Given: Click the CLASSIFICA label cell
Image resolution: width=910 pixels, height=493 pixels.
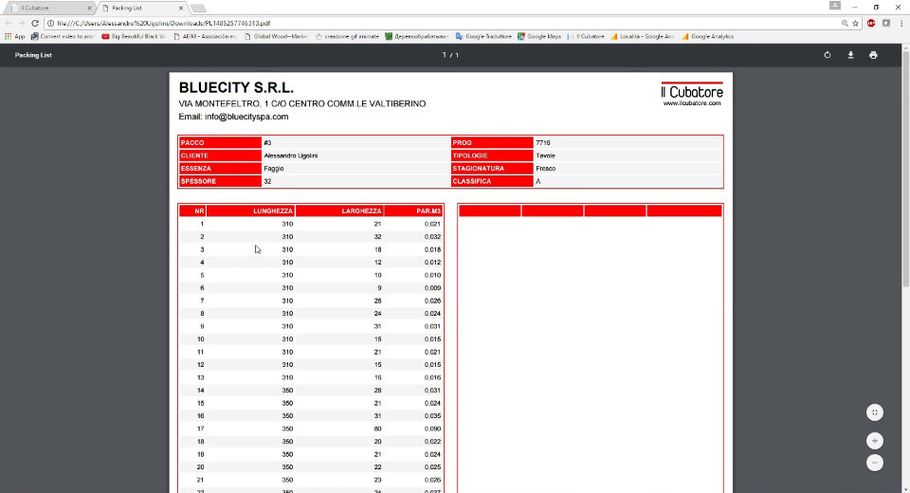Looking at the screenshot, I should point(492,181).
